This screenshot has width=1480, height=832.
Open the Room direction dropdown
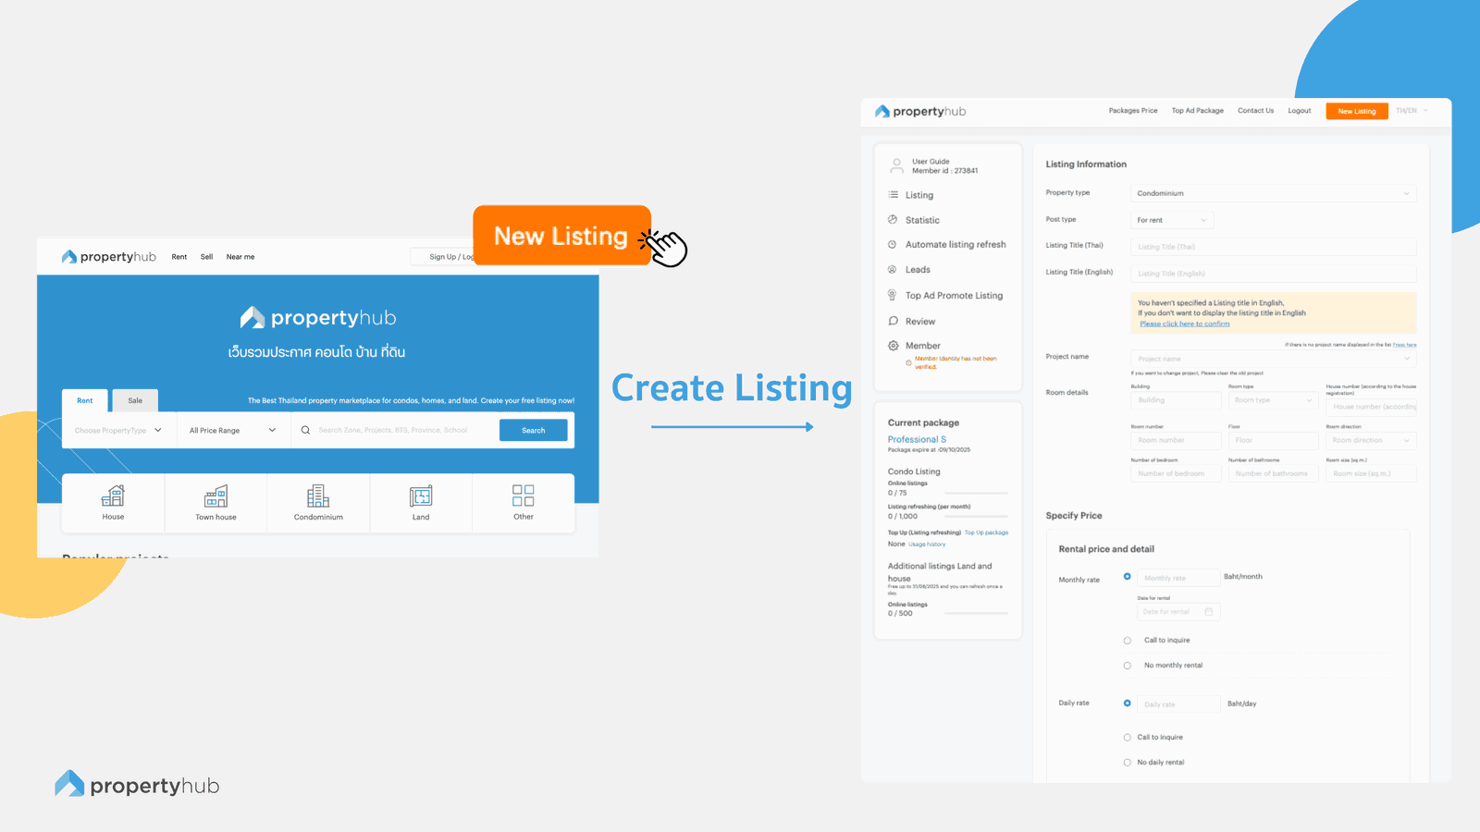pos(1371,440)
